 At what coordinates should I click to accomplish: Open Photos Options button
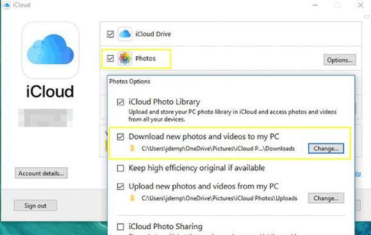tap(340, 60)
